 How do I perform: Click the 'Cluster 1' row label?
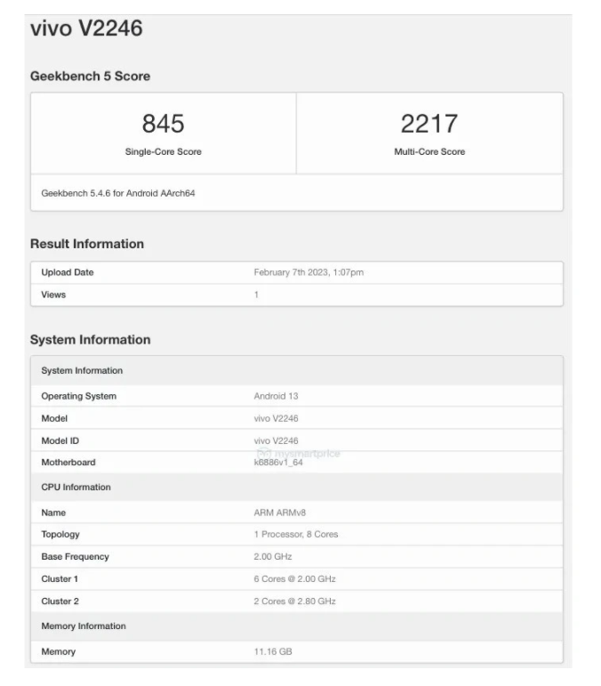click(60, 579)
